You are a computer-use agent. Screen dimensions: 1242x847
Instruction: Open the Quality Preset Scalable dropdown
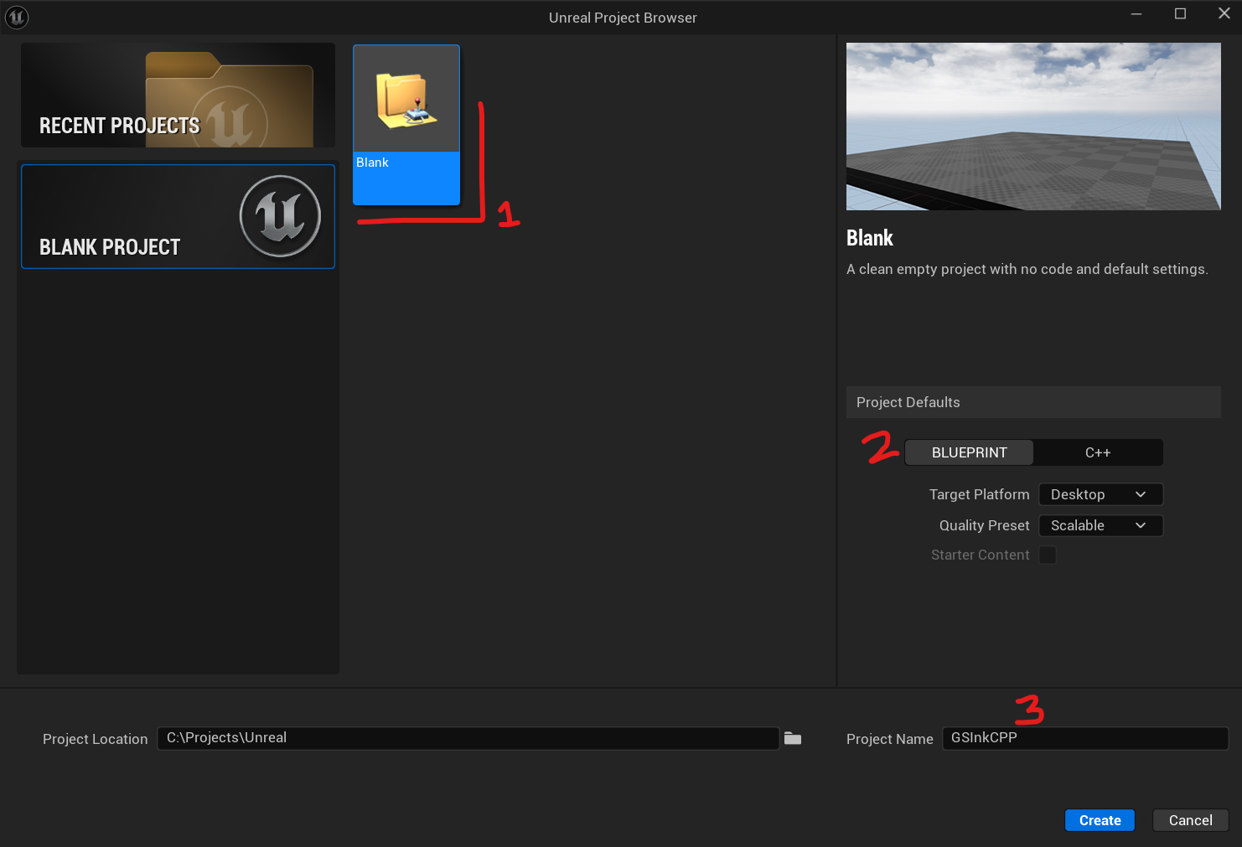point(1100,525)
